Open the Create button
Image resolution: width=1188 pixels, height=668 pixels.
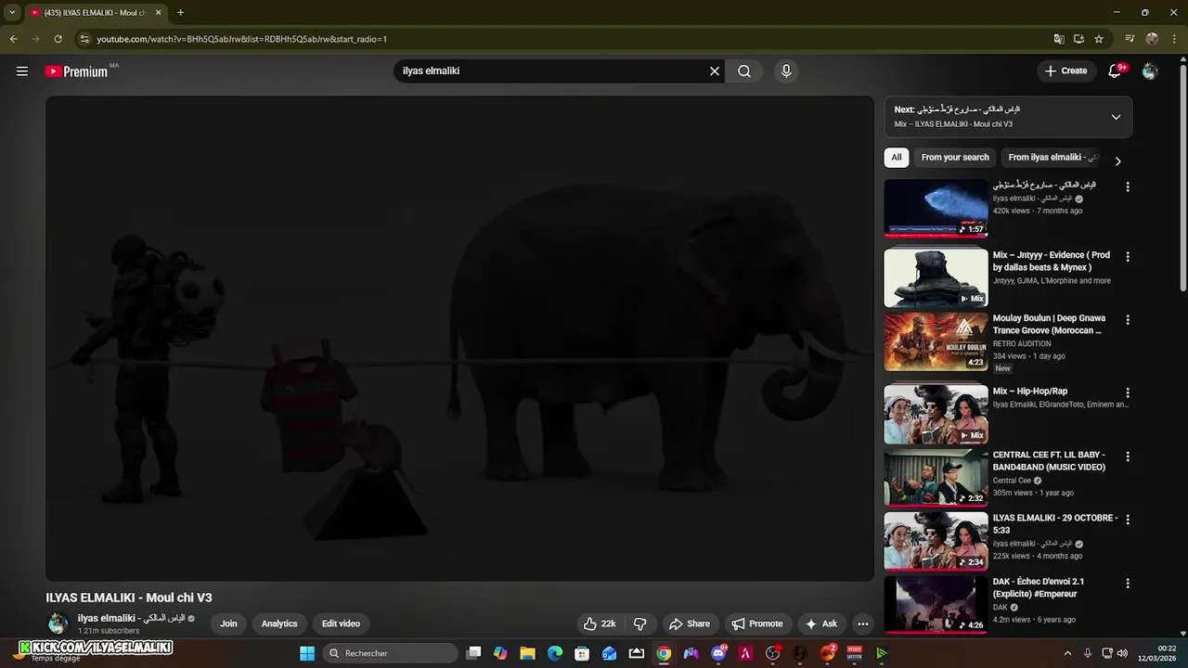point(1065,71)
